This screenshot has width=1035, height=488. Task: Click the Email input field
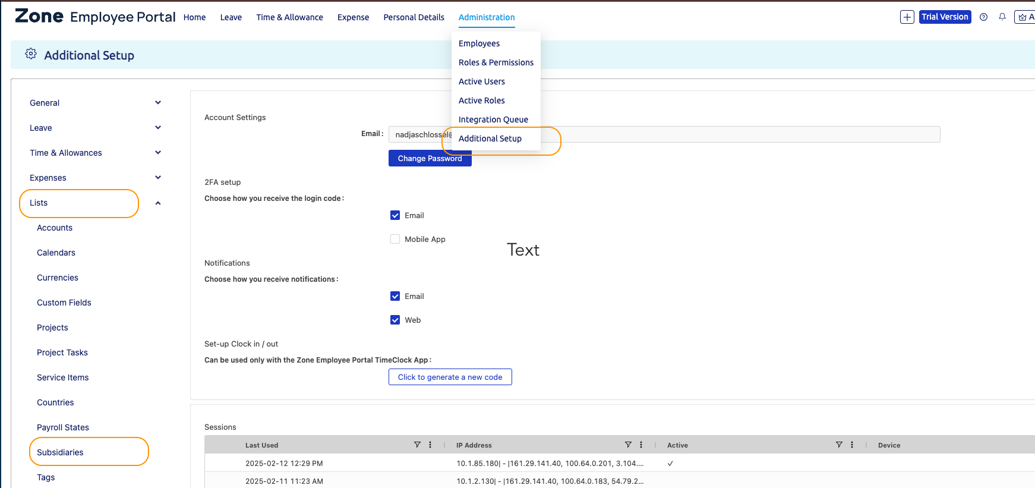[x=664, y=134]
